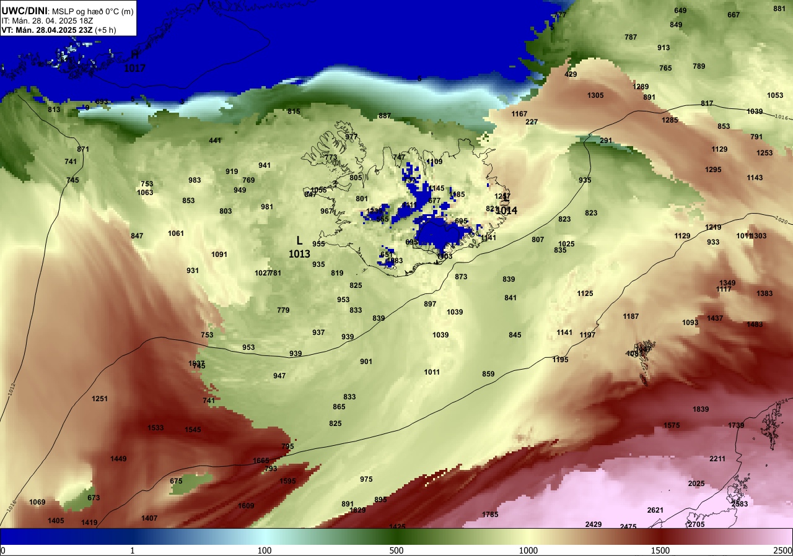Click the colorbar label 1000

click(528, 550)
